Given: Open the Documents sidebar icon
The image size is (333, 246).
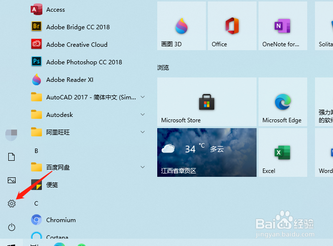Looking at the screenshot, I should pyautogui.click(x=12, y=157).
